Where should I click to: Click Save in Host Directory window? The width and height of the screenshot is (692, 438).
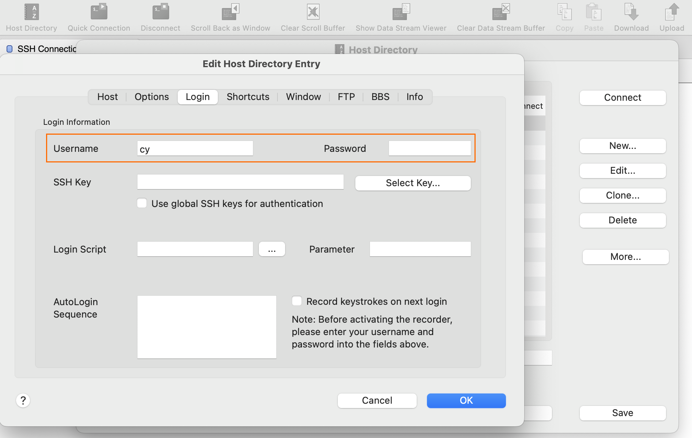[623, 413]
